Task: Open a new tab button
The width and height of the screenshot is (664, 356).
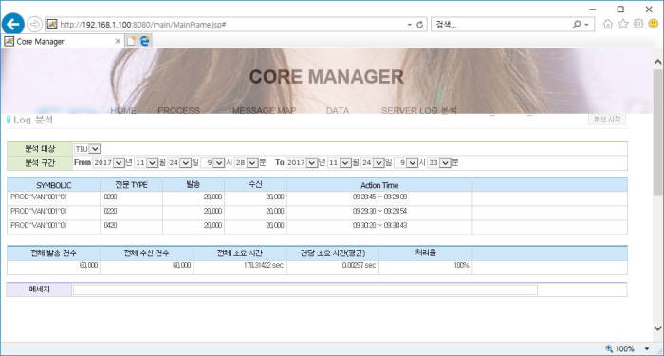Action: coord(132,41)
